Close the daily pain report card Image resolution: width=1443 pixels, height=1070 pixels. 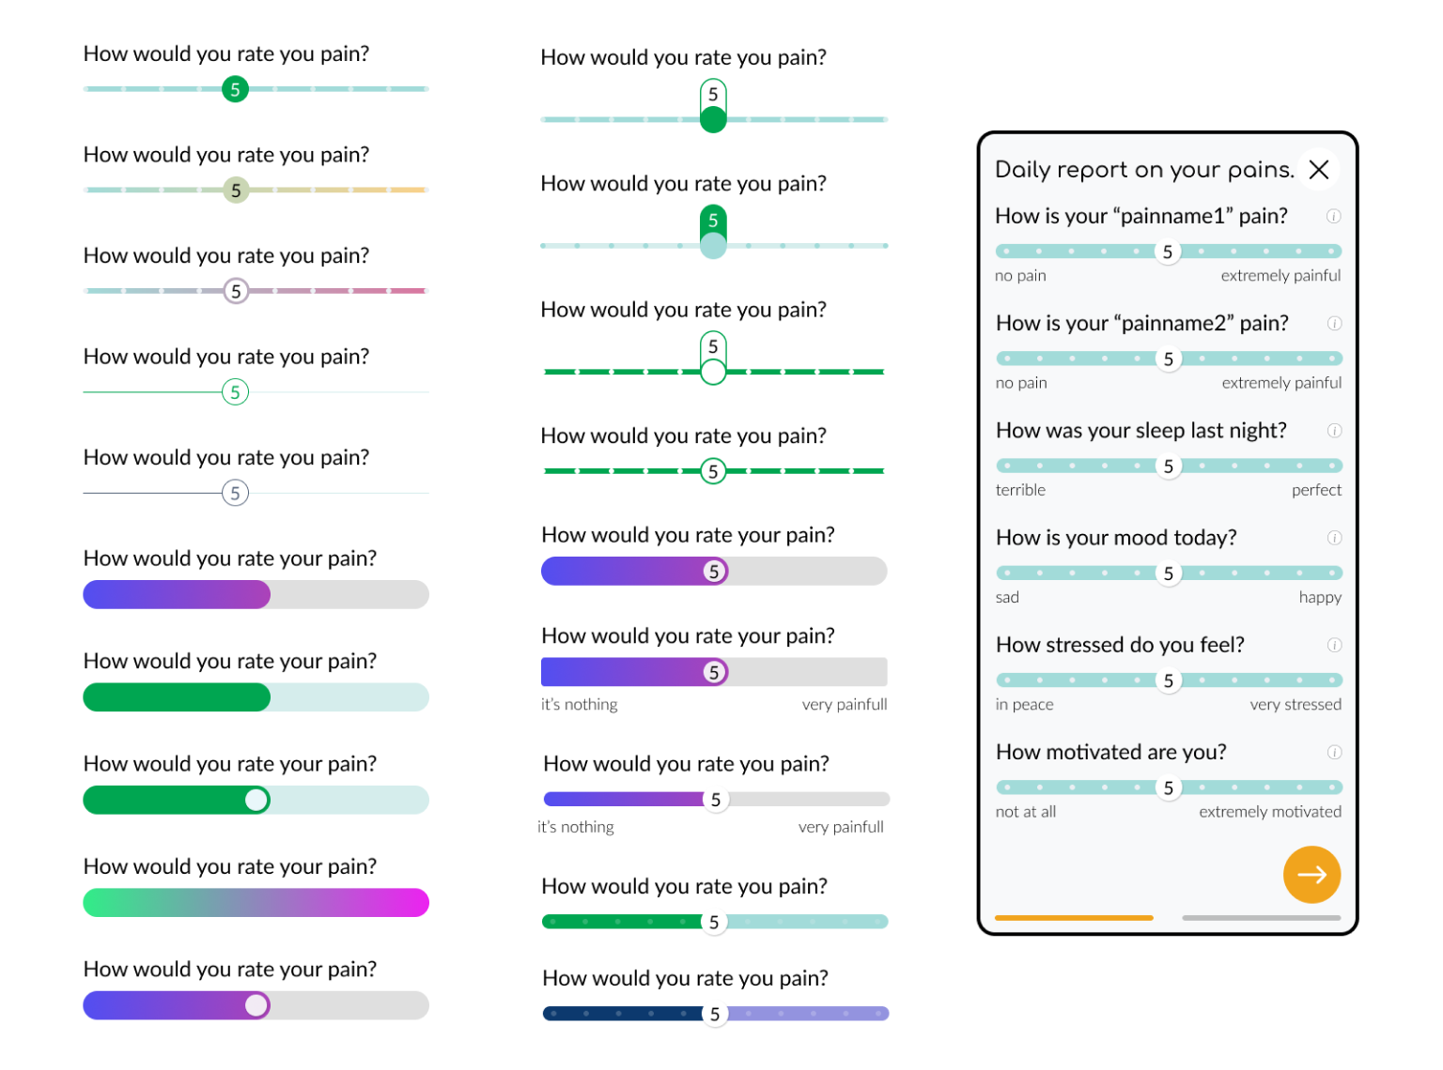(1319, 170)
